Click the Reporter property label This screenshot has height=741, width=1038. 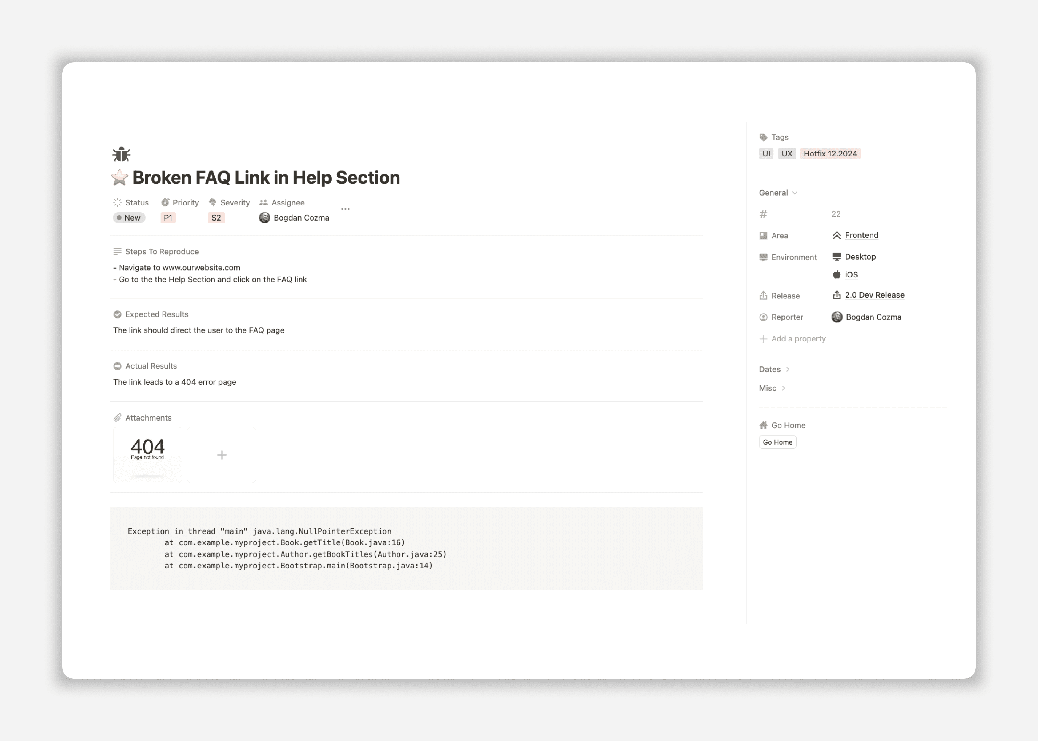(787, 317)
